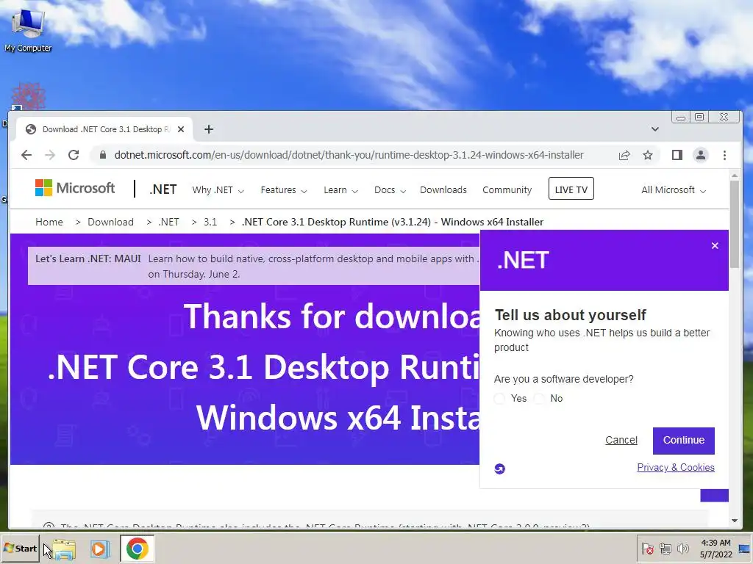The width and height of the screenshot is (753, 564).
Task: Share this page using share icon
Action: point(624,155)
